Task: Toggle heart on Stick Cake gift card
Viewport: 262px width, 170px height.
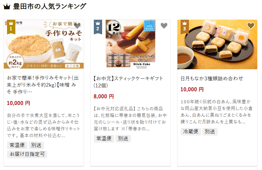Action: pyautogui.click(x=164, y=26)
